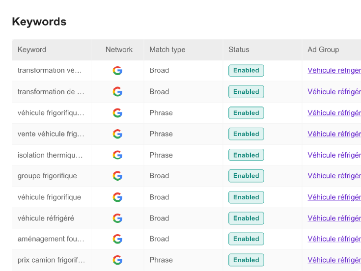Click Google icon for 'vente véhicule frig…' row
Viewport: 361px width, 271px height.
click(x=117, y=134)
